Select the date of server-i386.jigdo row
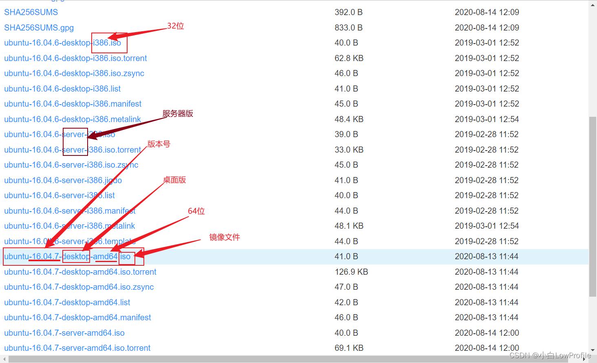The height and width of the screenshot is (363, 597). point(487,180)
